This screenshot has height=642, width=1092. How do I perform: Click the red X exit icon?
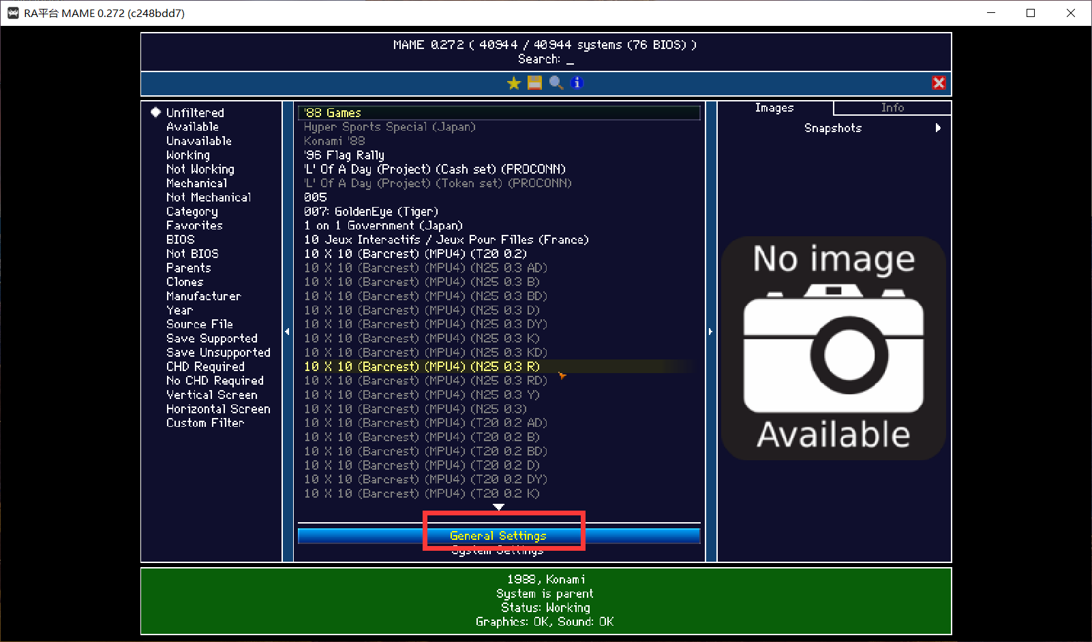pos(939,83)
